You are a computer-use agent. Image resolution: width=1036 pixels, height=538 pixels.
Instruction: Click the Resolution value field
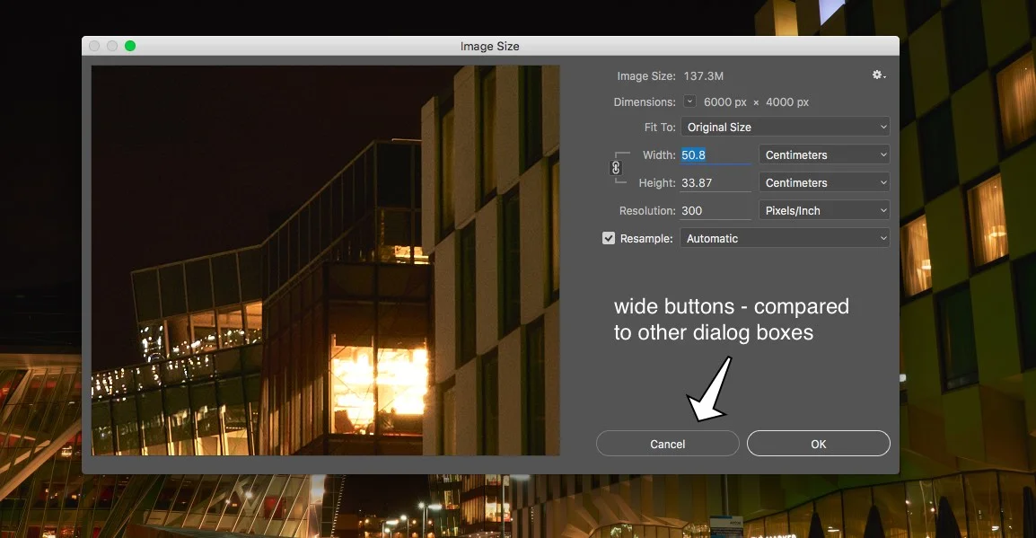(x=716, y=210)
